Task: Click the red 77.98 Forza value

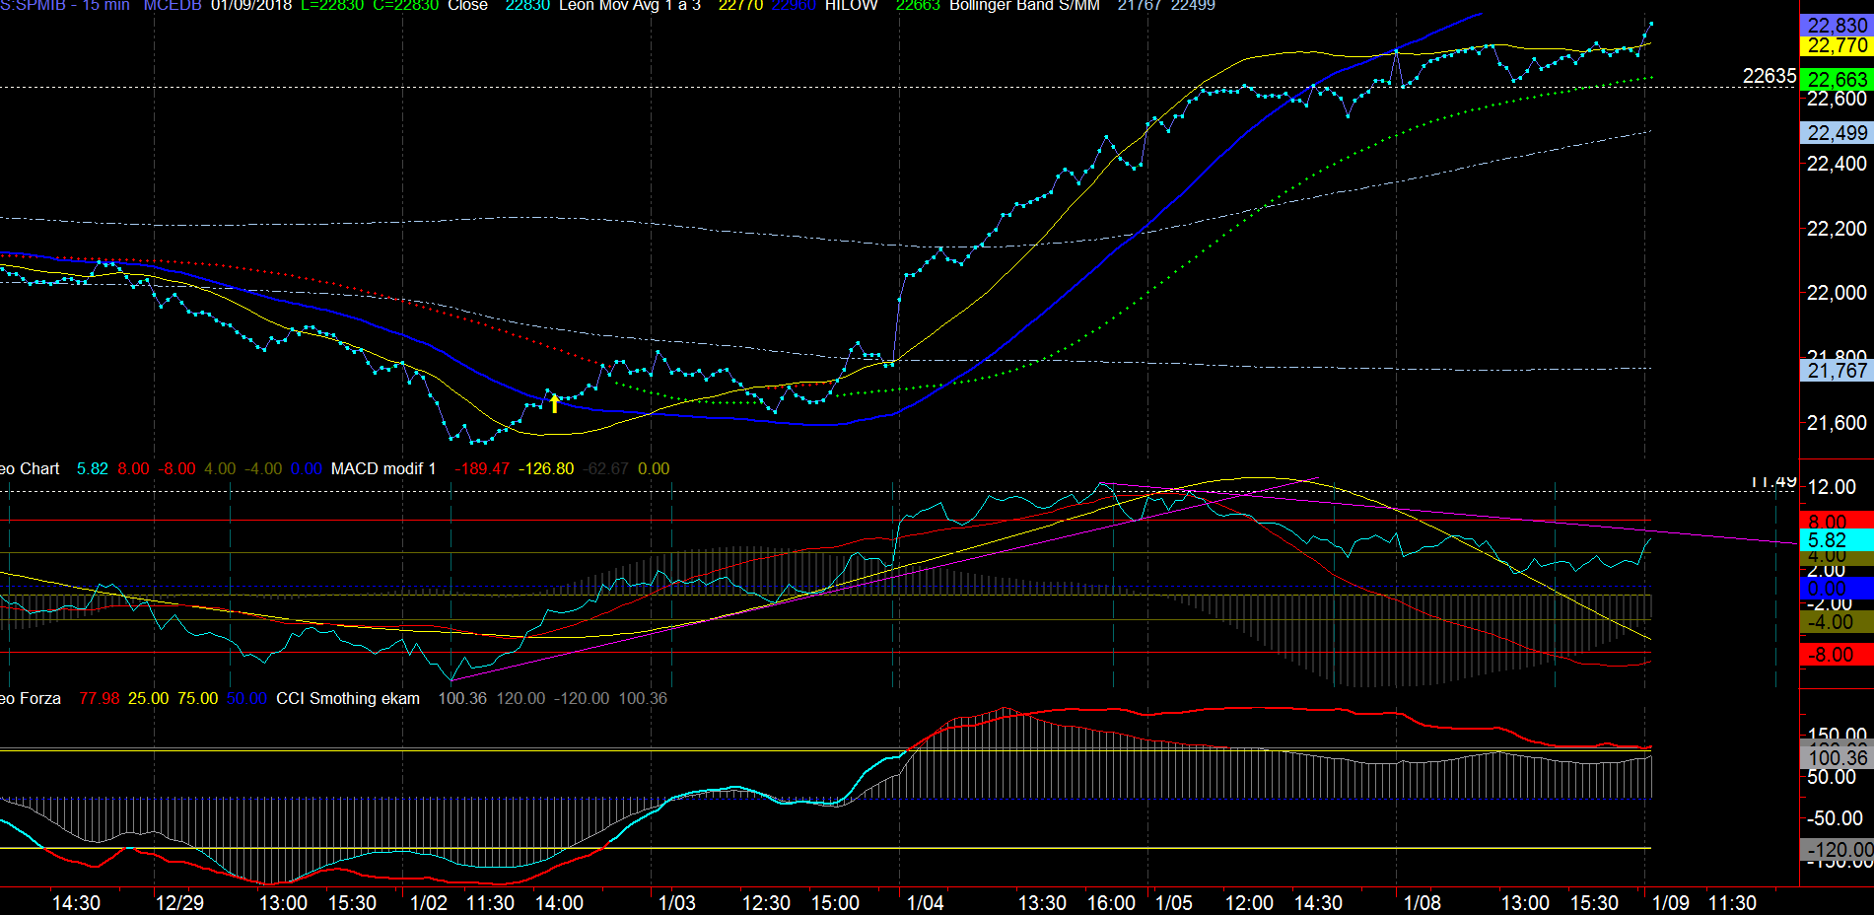Action: tap(99, 698)
